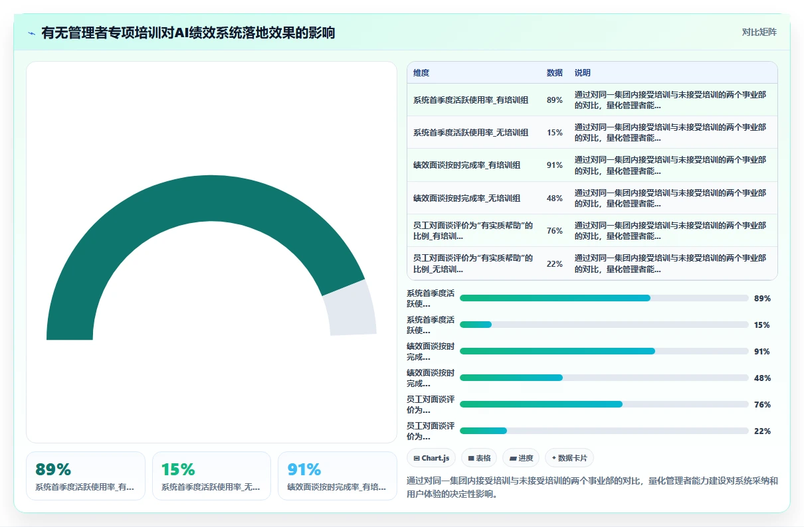Open the 15% stat card
Viewport: 804px width, 527px height.
[x=211, y=476]
